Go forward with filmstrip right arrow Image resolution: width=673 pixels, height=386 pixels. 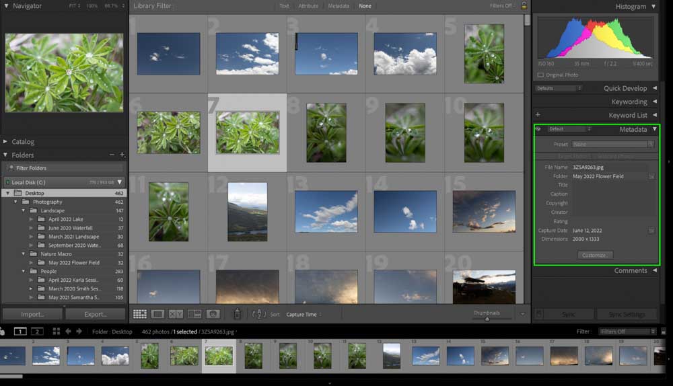pyautogui.click(x=79, y=331)
